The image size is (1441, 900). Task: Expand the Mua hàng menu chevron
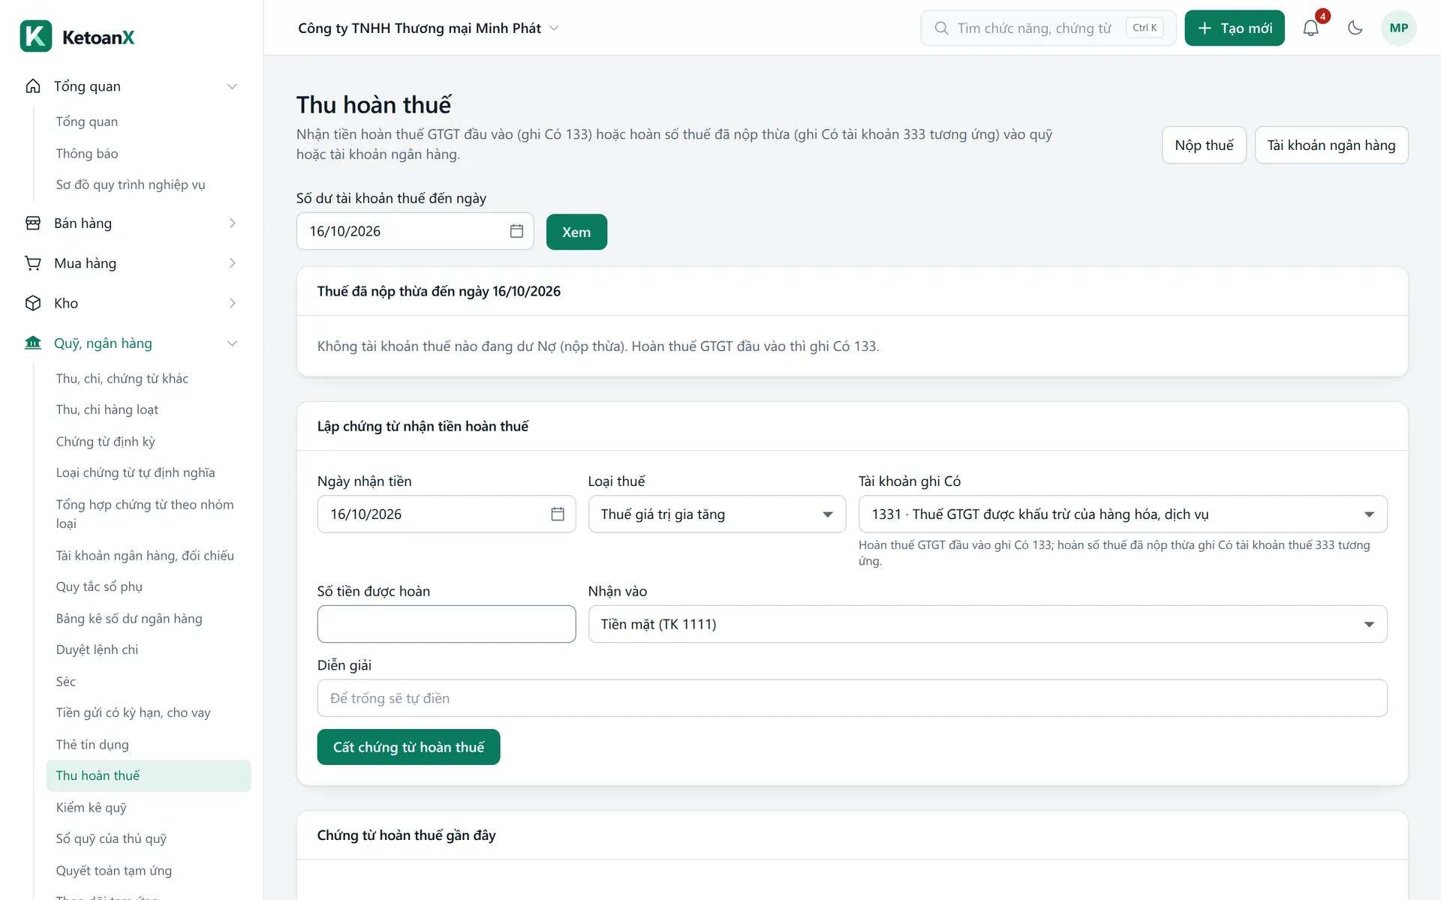[x=232, y=263]
